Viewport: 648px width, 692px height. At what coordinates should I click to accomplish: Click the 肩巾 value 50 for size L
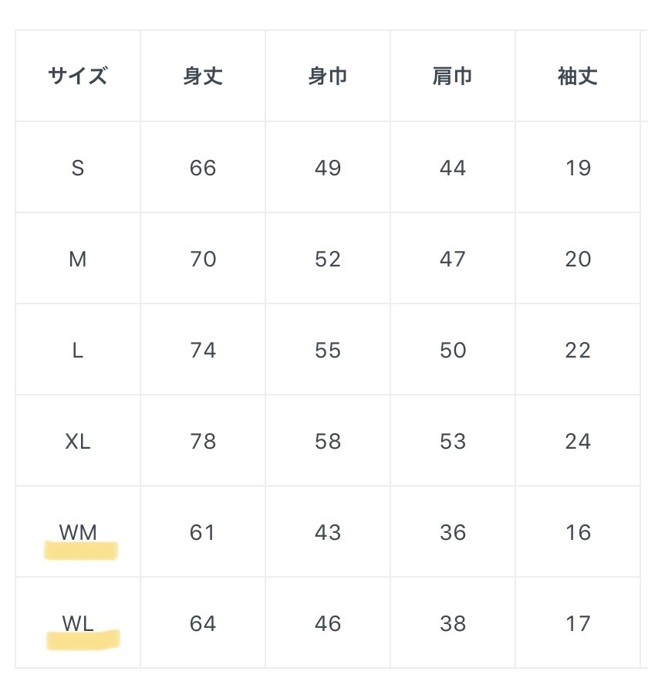(x=453, y=350)
